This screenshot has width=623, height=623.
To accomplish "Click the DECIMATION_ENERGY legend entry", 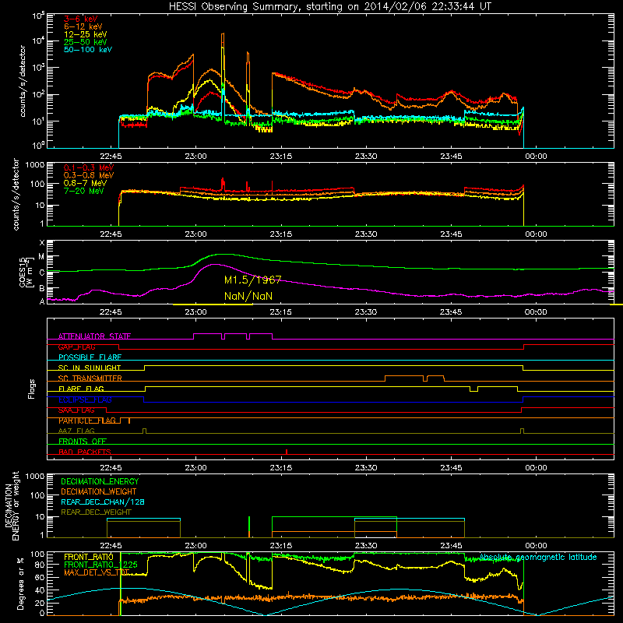I will pos(100,481).
